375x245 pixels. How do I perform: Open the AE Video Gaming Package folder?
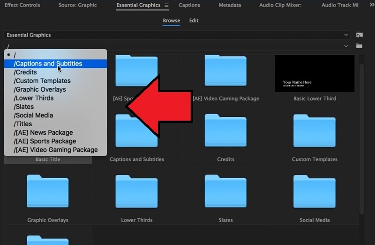(x=225, y=71)
